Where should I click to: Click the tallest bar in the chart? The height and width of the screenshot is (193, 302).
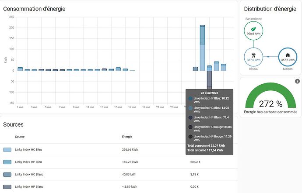[202, 48]
